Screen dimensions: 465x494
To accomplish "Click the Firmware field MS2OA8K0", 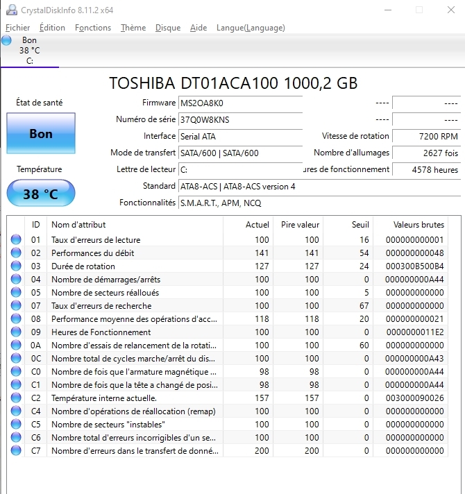I will 240,103.
